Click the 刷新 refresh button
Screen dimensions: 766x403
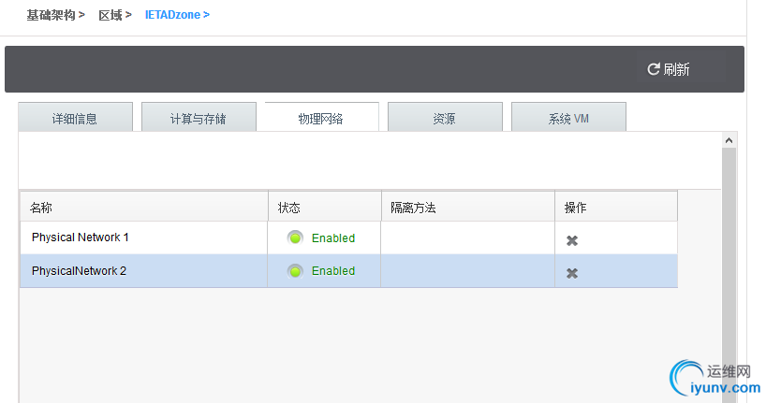669,70
